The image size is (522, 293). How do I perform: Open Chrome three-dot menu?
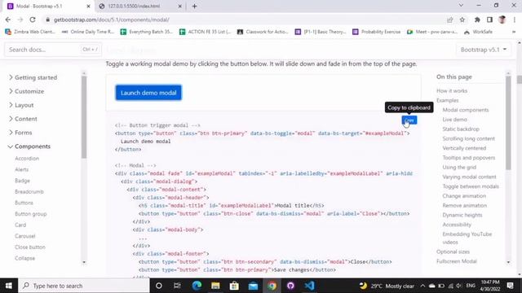tap(515, 20)
